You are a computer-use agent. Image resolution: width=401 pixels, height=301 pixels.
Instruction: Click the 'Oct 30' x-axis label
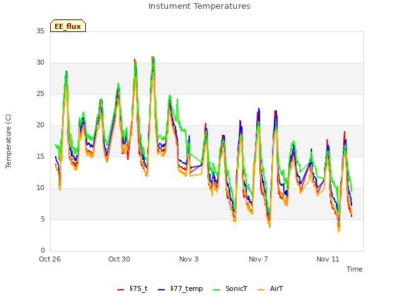coord(119,259)
